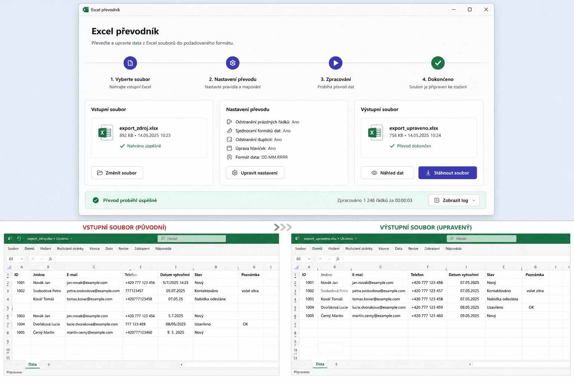Click the icon beside Odstranění prázdných řádků
This screenshot has width=574, height=383.
[229, 122]
